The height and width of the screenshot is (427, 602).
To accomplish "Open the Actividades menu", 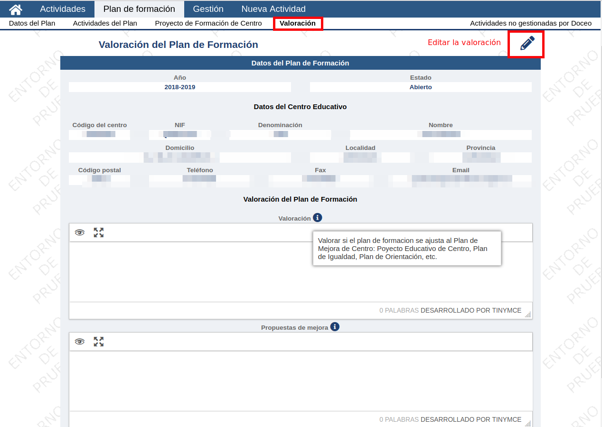I will coord(63,9).
